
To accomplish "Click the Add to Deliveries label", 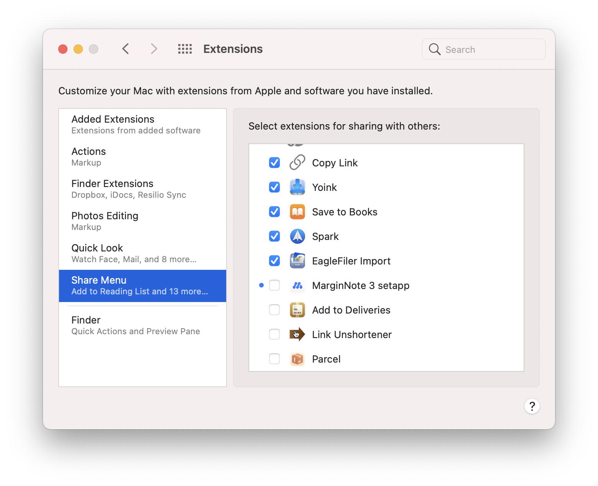I will (351, 310).
